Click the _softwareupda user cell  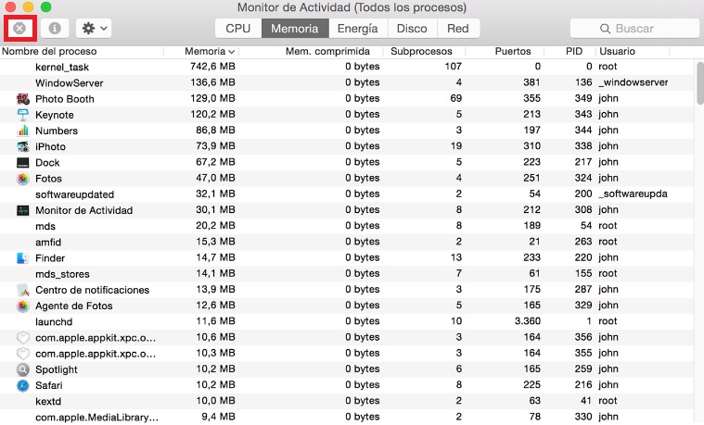[x=633, y=194]
